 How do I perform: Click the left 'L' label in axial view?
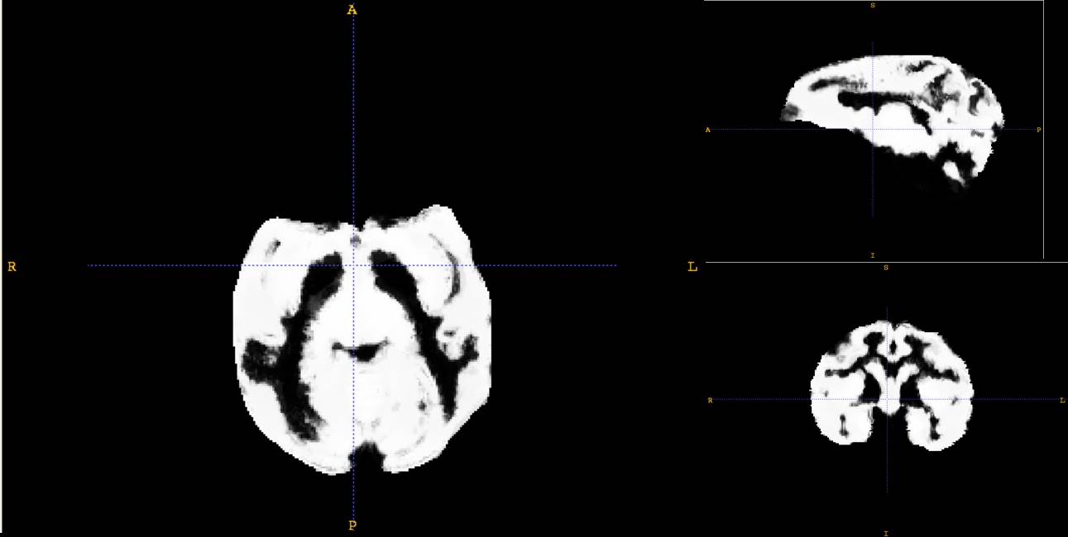click(692, 267)
